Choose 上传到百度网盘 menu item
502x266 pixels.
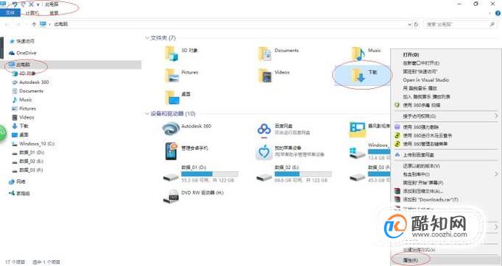coord(418,155)
